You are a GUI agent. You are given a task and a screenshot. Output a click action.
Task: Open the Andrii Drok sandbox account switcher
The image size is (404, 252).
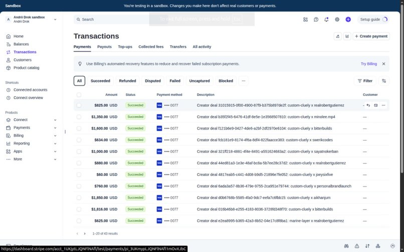pos(31,19)
